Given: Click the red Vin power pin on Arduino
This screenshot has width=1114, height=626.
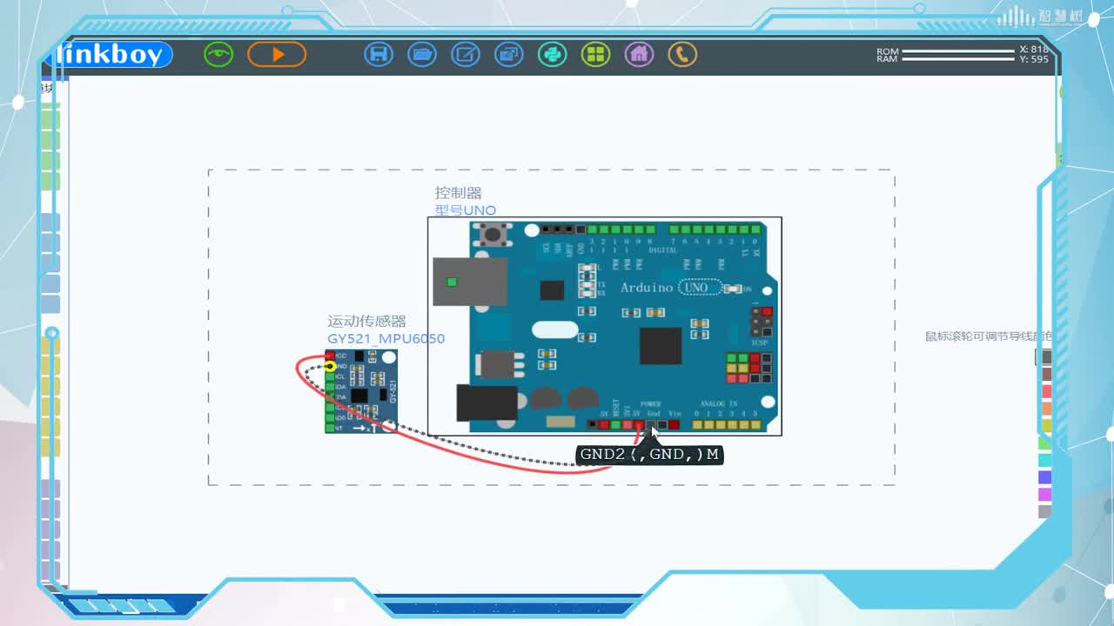Looking at the screenshot, I should coord(674,424).
